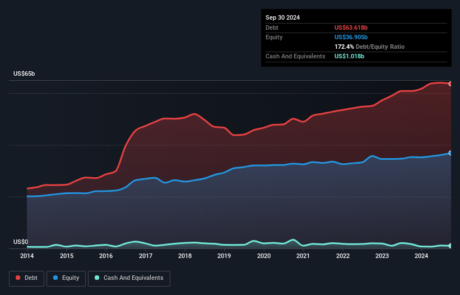Click the 2021 x-axis label

[303, 256]
